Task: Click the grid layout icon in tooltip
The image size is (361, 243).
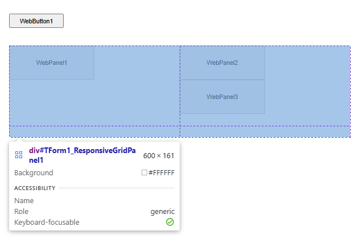Action: click(19, 155)
